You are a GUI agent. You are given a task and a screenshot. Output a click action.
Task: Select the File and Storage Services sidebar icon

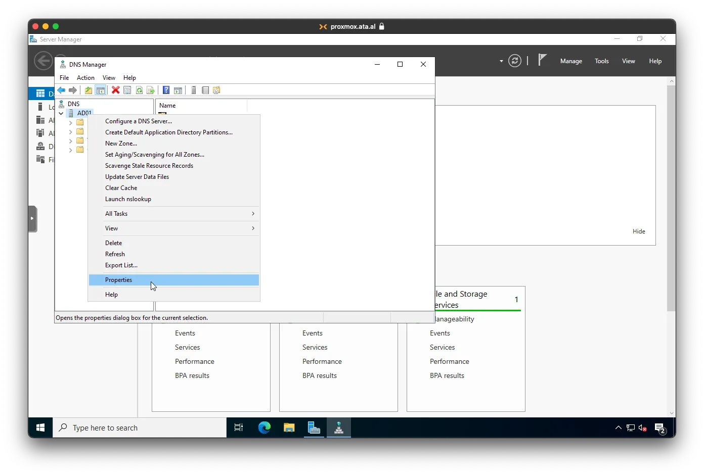(x=40, y=159)
